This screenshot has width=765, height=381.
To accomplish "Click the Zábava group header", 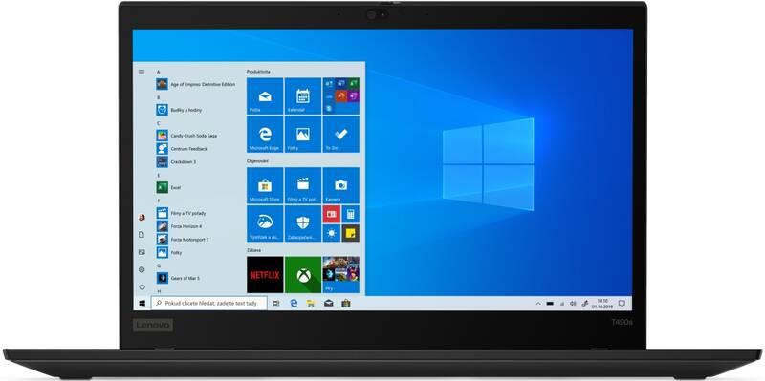I will coord(253,250).
